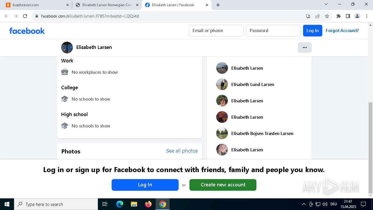Open the three-dot profile options menu

point(305,48)
